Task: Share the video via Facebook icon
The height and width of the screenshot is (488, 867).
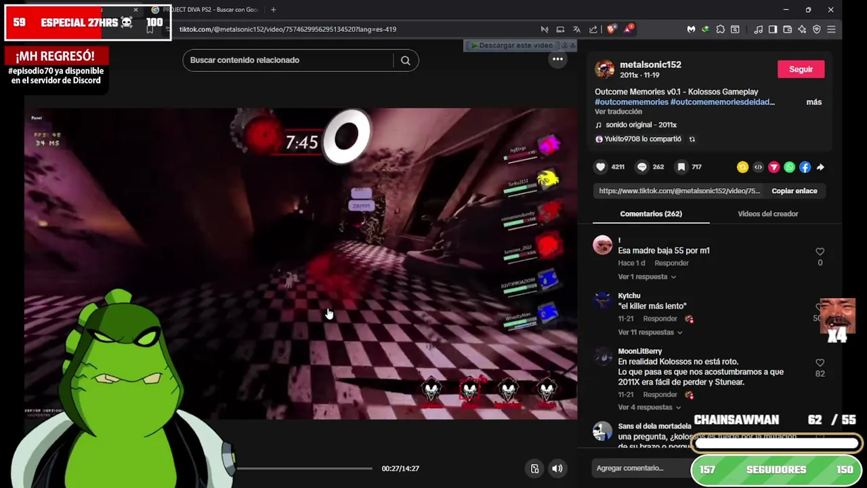Action: pos(805,167)
